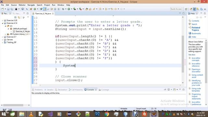
Task: Click the Bookmarks link in Help
Action: [196, 33]
